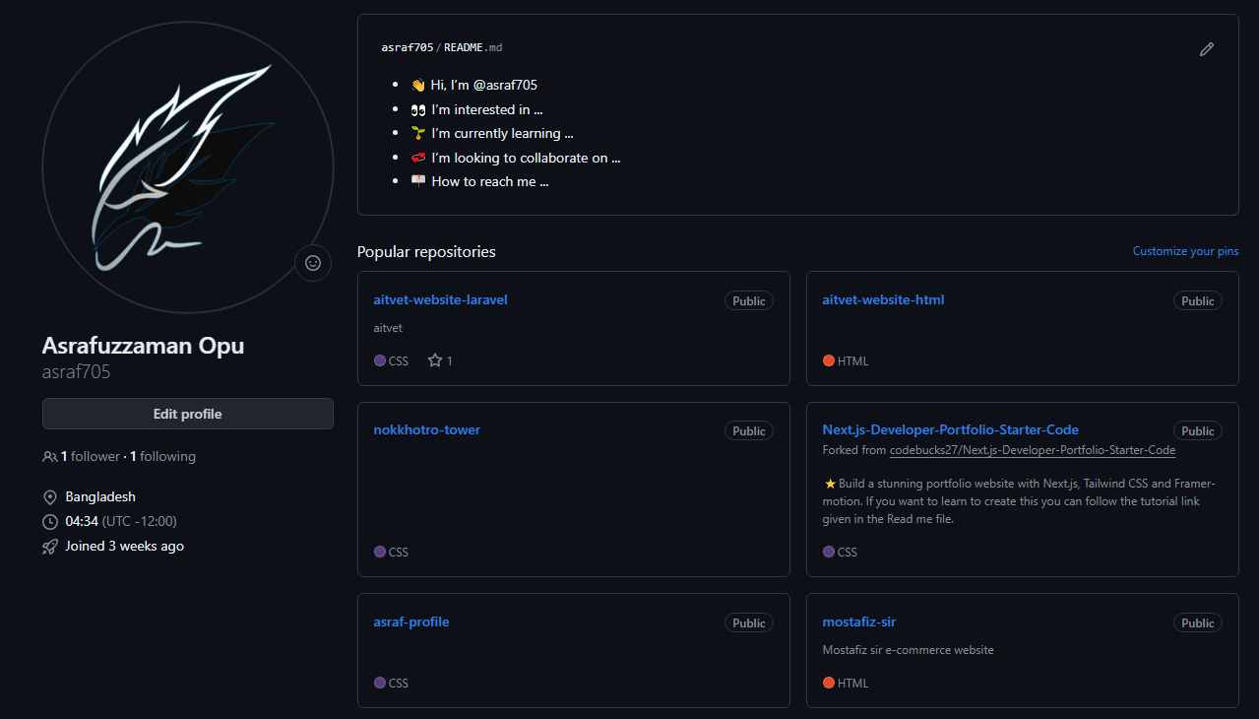Click the rocket icon beside Joined date
The image size is (1259, 719).
[49, 547]
